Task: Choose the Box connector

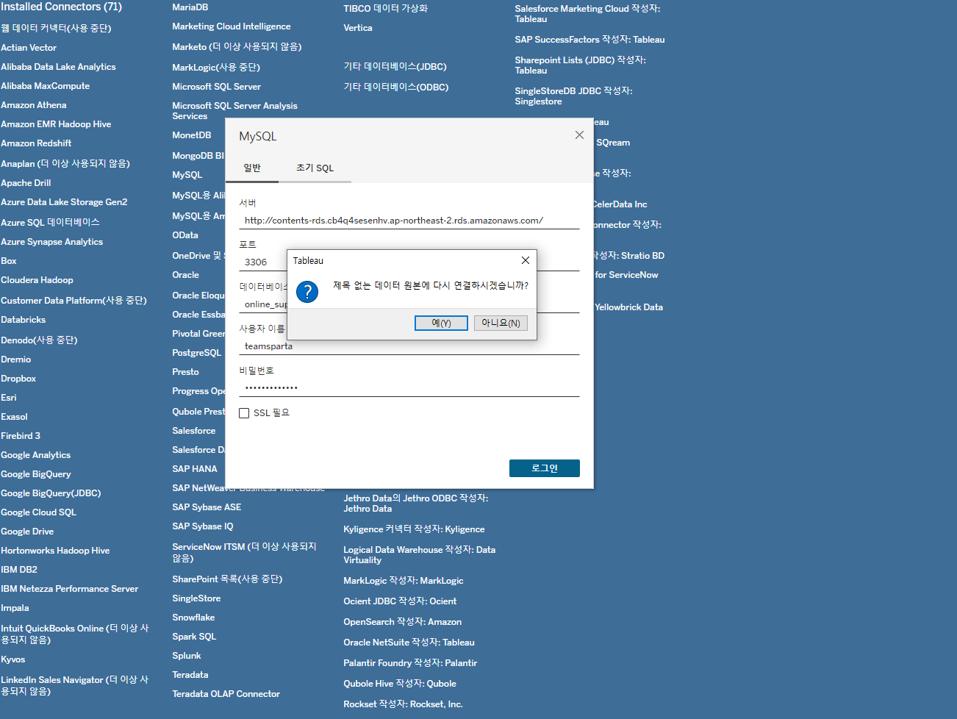Action: pos(9,261)
